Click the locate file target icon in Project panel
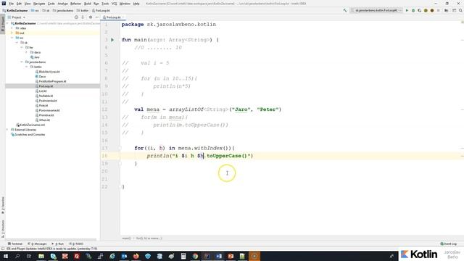Image resolution: width=464 pixels, height=261 pixels. [x=76, y=17]
